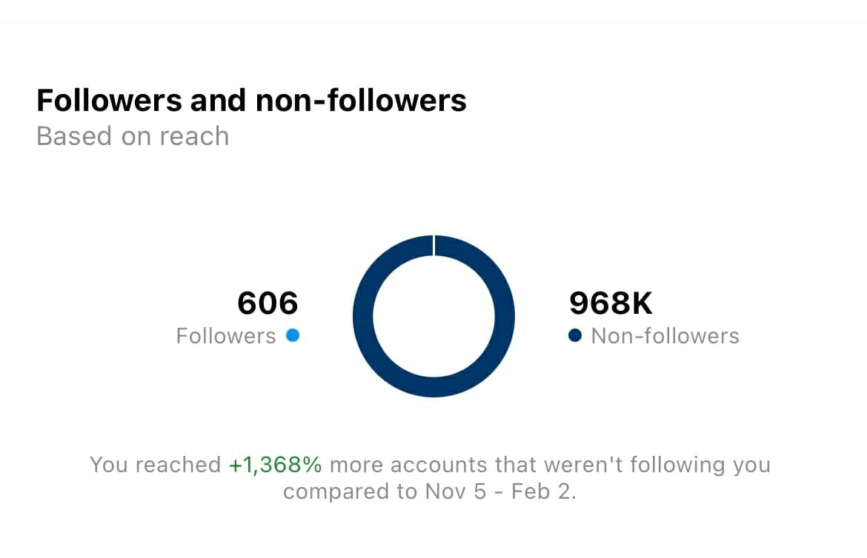
Task: Click the light blue Followers legend dot
Action: [293, 335]
